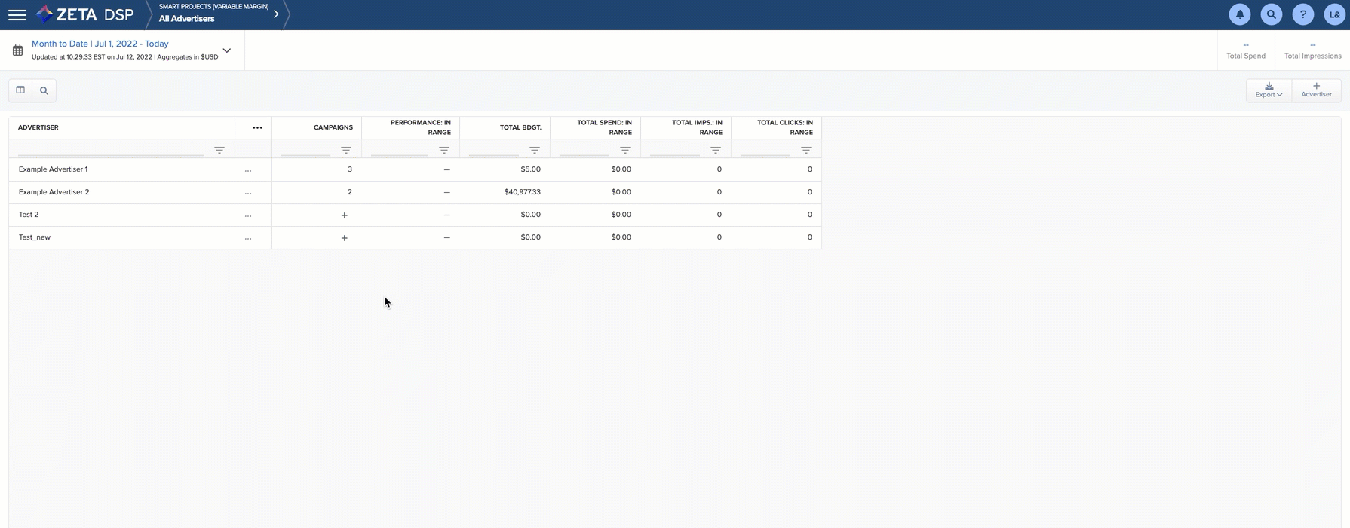Open the help question mark icon
This screenshot has width=1350, height=528.
(x=1302, y=14)
